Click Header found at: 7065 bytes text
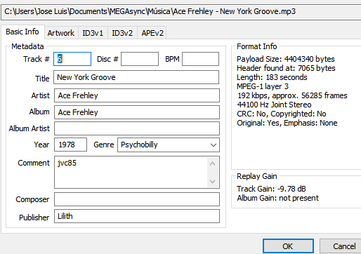 tap(286, 68)
